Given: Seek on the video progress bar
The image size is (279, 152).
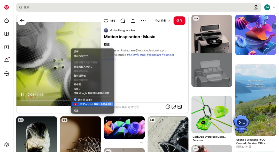Looking at the screenshot, I should point(46,101).
